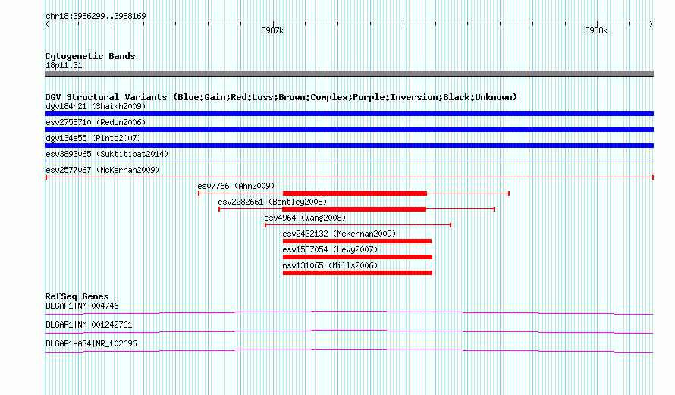Viewport: 675px width, 395px height.
Task: Open the nsv131065 (Mills2006) variant label
Action: 330,265
